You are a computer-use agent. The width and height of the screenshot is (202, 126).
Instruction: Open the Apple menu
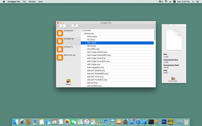click(x=4, y=2)
